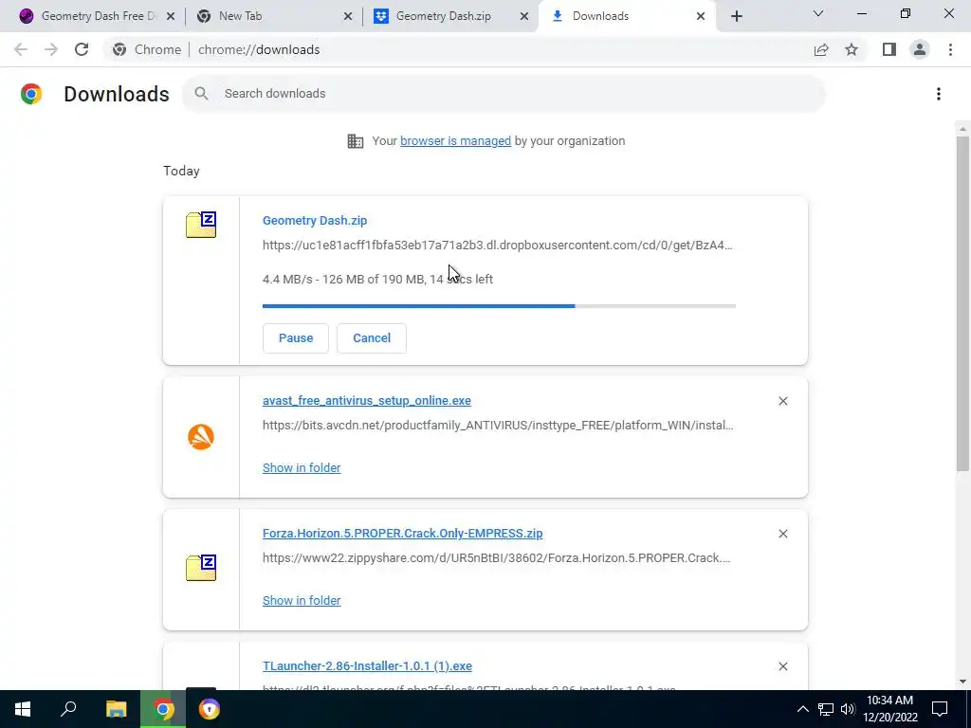Click the dropboxusercontent source URL text
The image size is (971, 728).
[497, 246]
